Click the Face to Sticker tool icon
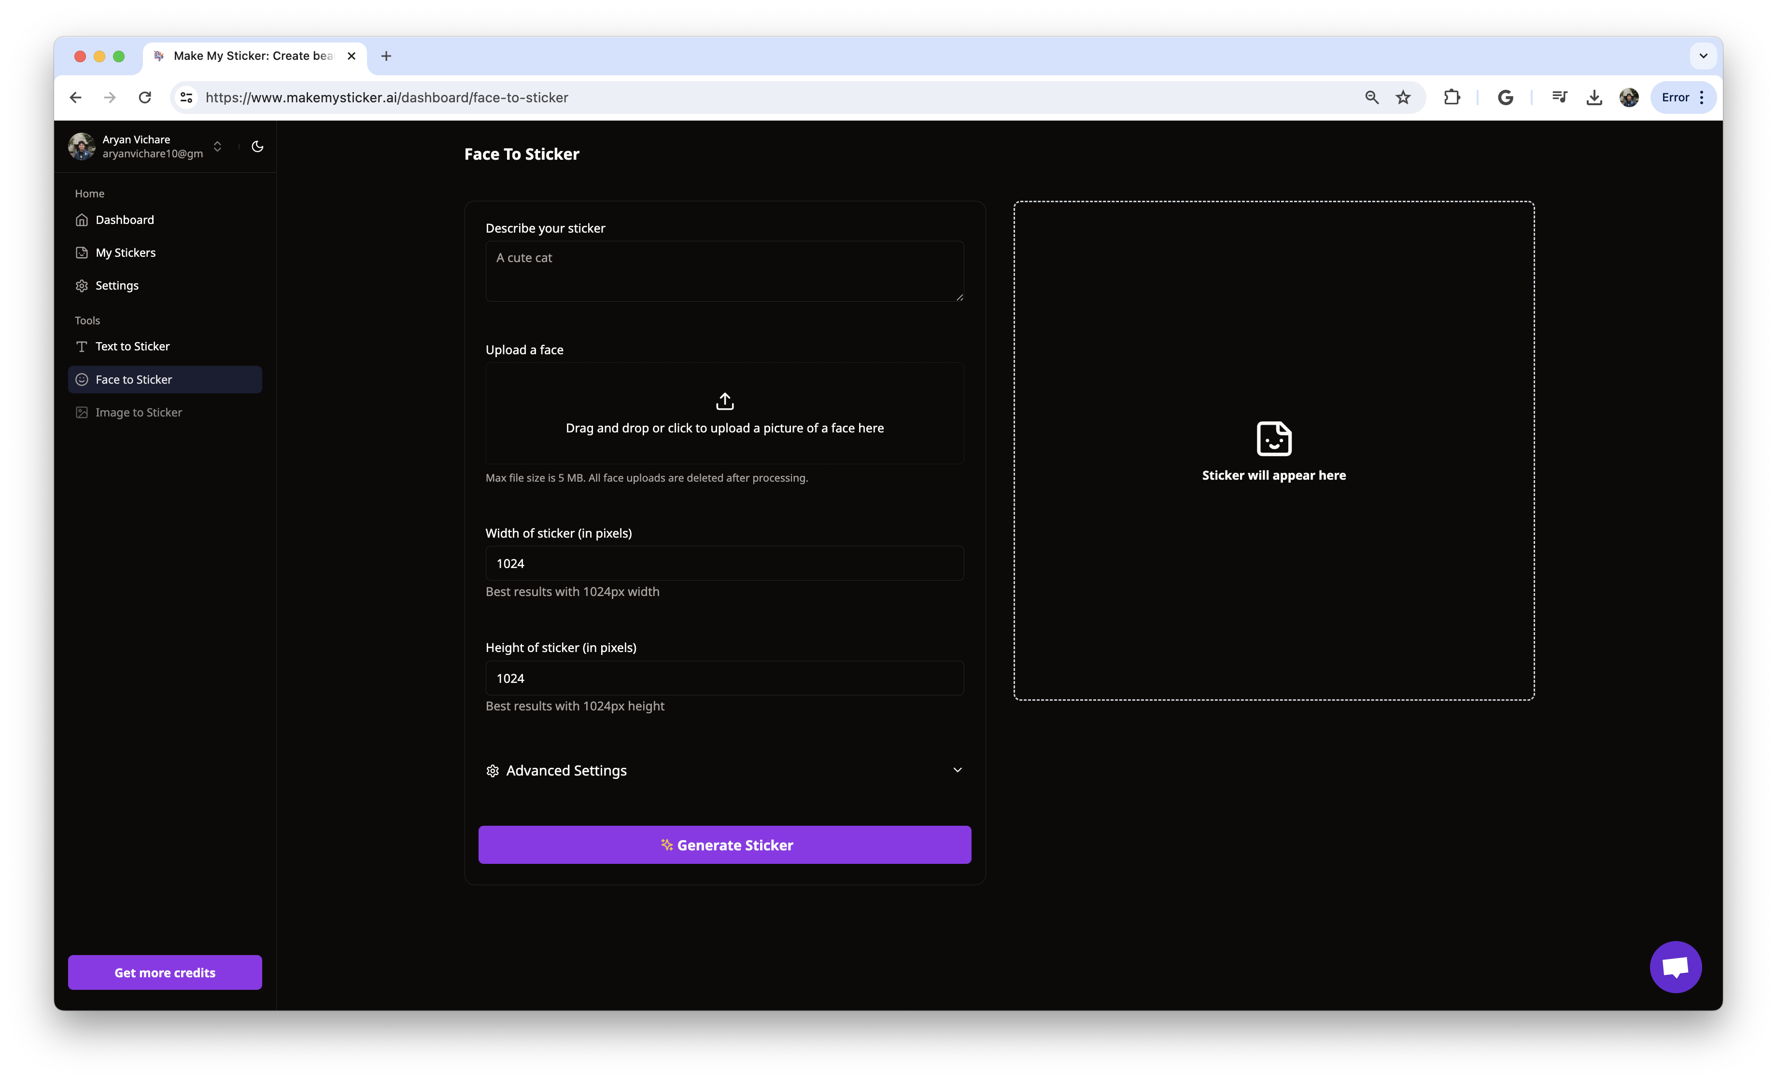 point(81,378)
